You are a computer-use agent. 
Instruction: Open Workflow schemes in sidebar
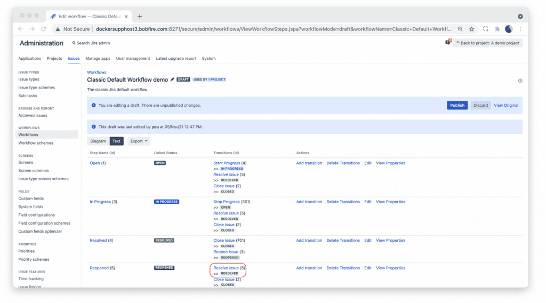pyautogui.click(x=36, y=143)
